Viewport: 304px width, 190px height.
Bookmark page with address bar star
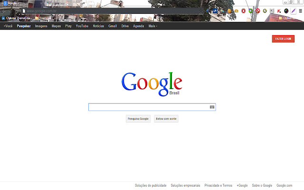201,11
